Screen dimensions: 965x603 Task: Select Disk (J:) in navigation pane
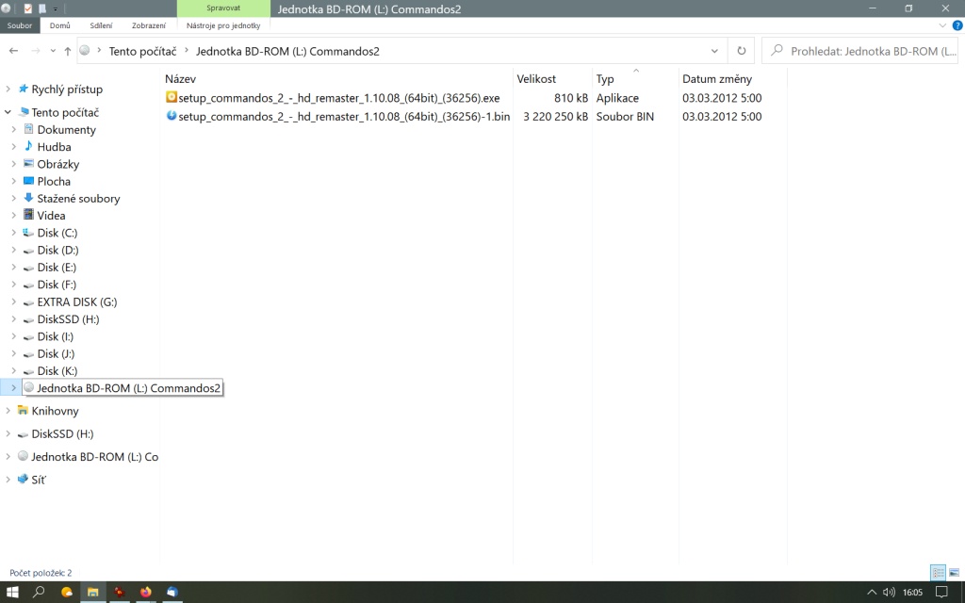pos(56,354)
